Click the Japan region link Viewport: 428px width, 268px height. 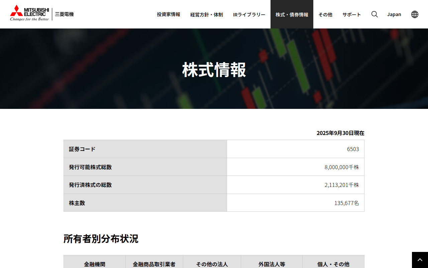(394, 14)
